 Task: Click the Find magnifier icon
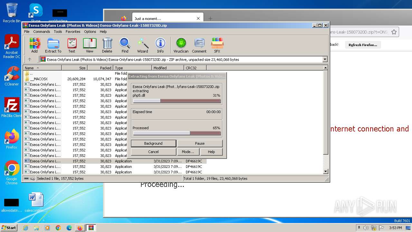tap(125, 45)
